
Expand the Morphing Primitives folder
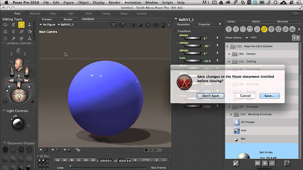231,115
